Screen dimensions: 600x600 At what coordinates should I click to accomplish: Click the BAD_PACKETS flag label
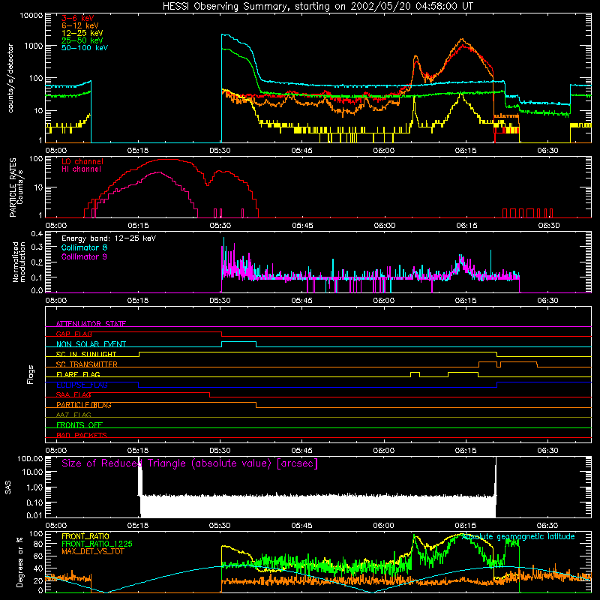(82, 436)
